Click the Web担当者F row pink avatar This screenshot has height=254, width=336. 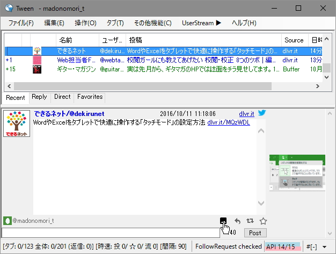37,60
